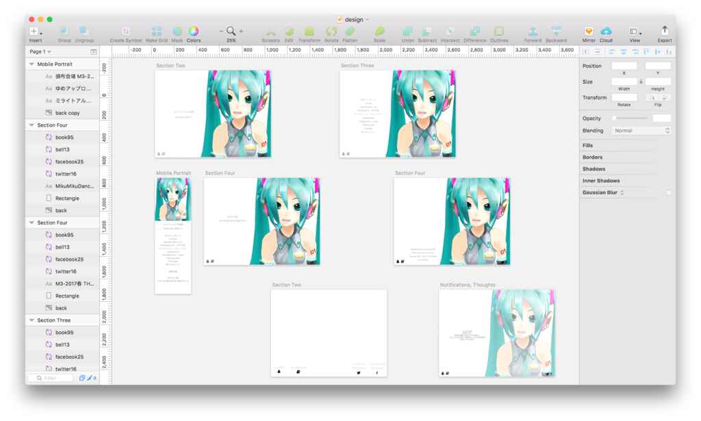Click the layer Filter search field

51,378
